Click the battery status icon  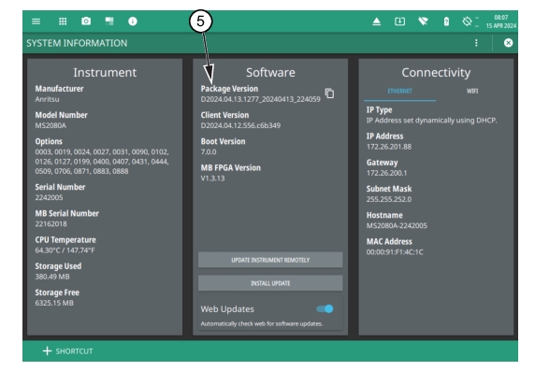pyautogui.click(x=446, y=21)
